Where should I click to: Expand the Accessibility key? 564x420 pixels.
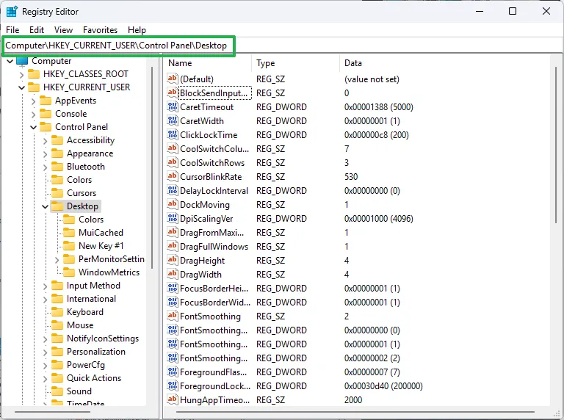point(46,140)
